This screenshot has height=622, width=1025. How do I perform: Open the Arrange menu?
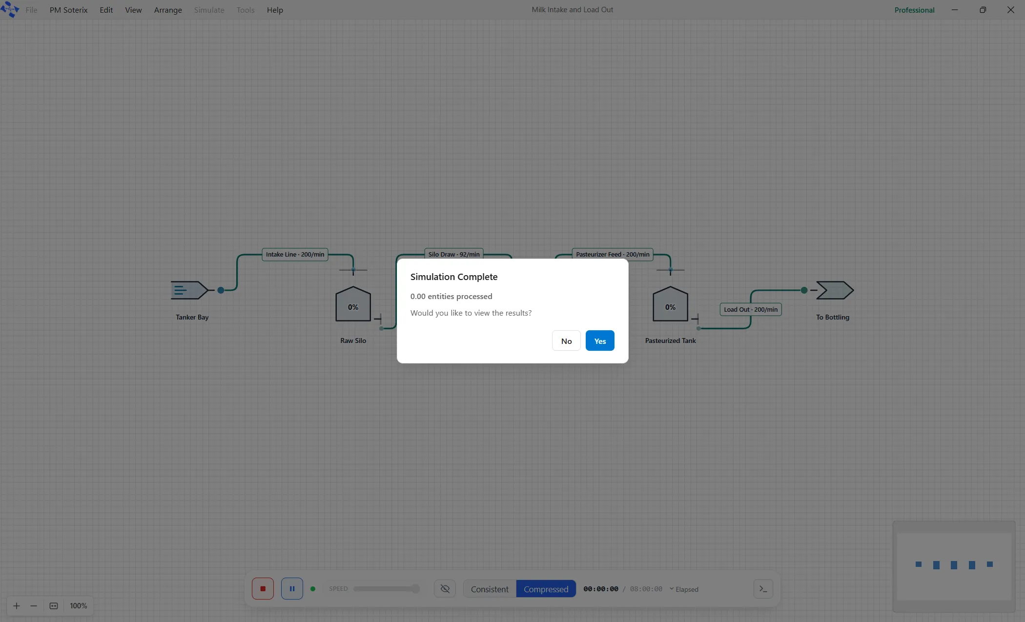[168, 10]
